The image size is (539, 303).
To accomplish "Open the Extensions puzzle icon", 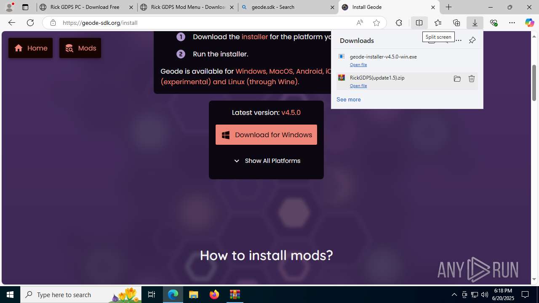I will pos(399,23).
